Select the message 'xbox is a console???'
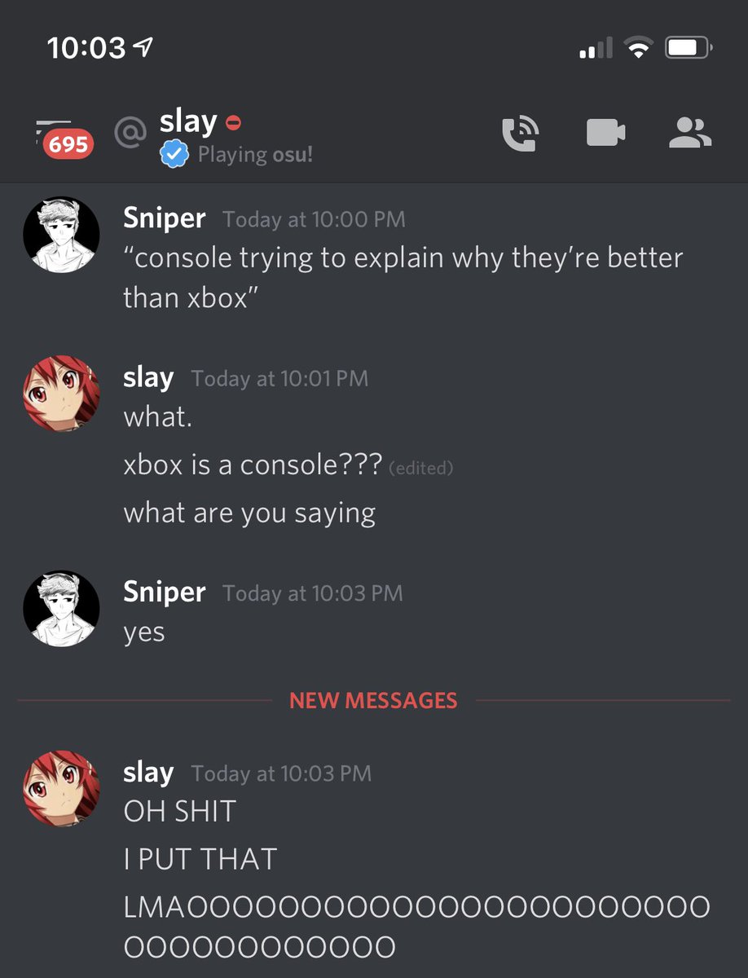The image size is (748, 978). [253, 465]
